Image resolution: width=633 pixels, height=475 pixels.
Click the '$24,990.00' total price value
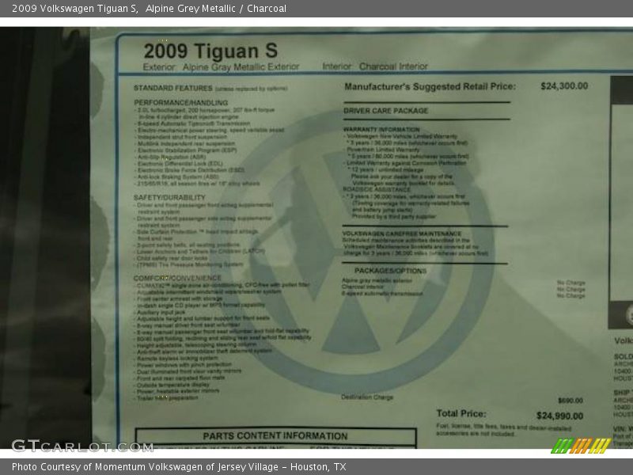(559, 416)
